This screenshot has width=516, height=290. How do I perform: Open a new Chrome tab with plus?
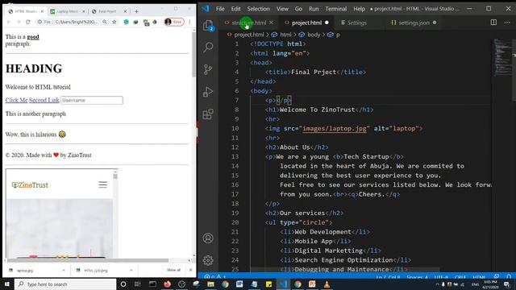(x=136, y=11)
